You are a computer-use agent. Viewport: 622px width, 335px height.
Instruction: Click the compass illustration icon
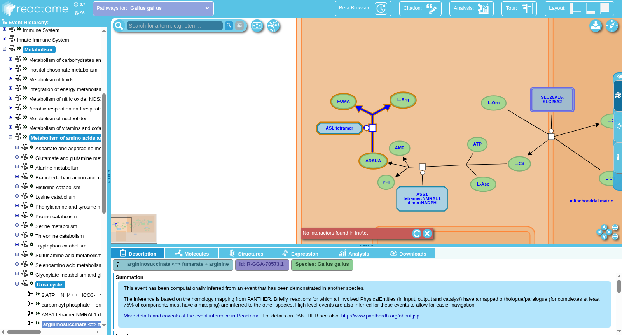coord(612,26)
